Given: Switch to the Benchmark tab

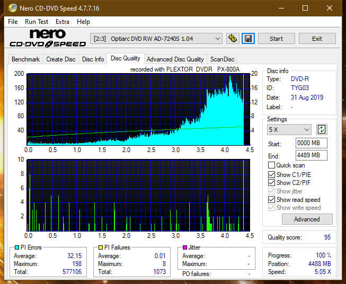Looking at the screenshot, I should point(26,59).
